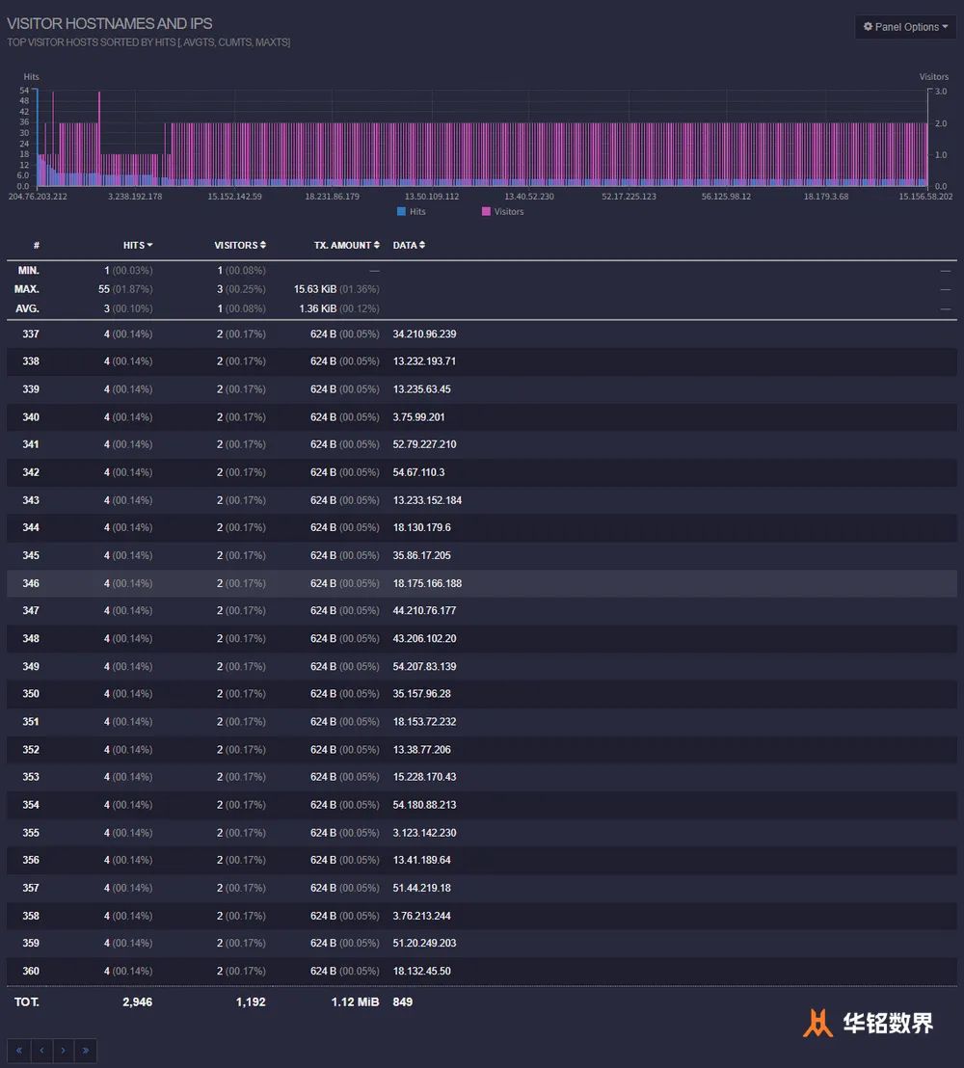Toggle the Hits series in chart legend

[416, 211]
